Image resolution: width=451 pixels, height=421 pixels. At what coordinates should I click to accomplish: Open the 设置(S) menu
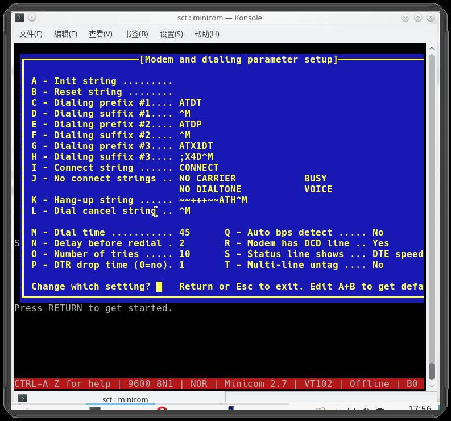(x=171, y=34)
